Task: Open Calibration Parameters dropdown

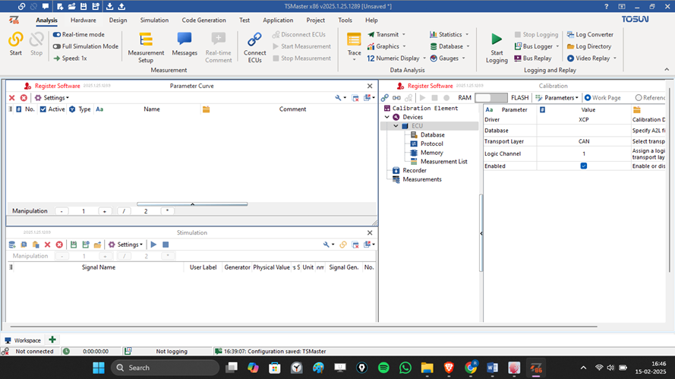Action: (557, 98)
